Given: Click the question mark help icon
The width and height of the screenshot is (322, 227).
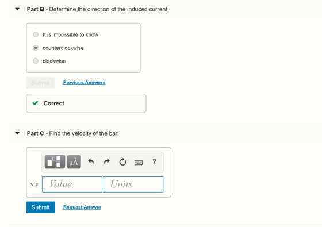Looking at the screenshot, I should point(155,161).
